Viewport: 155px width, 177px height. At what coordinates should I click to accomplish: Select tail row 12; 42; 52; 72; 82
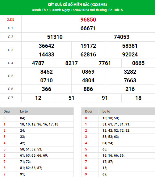(118, 130)
